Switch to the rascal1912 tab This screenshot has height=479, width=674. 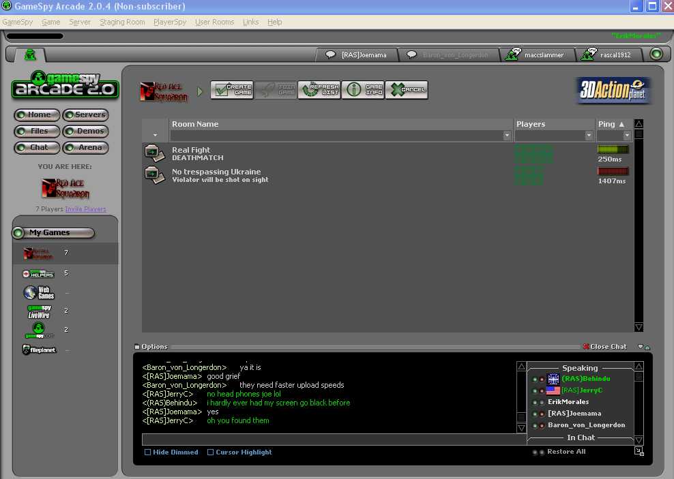pyautogui.click(x=609, y=55)
